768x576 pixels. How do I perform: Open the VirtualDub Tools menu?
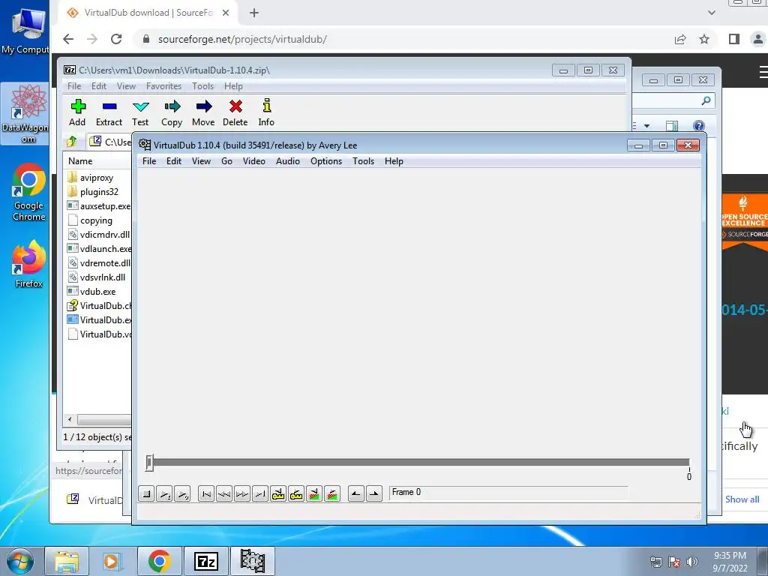[x=364, y=161]
